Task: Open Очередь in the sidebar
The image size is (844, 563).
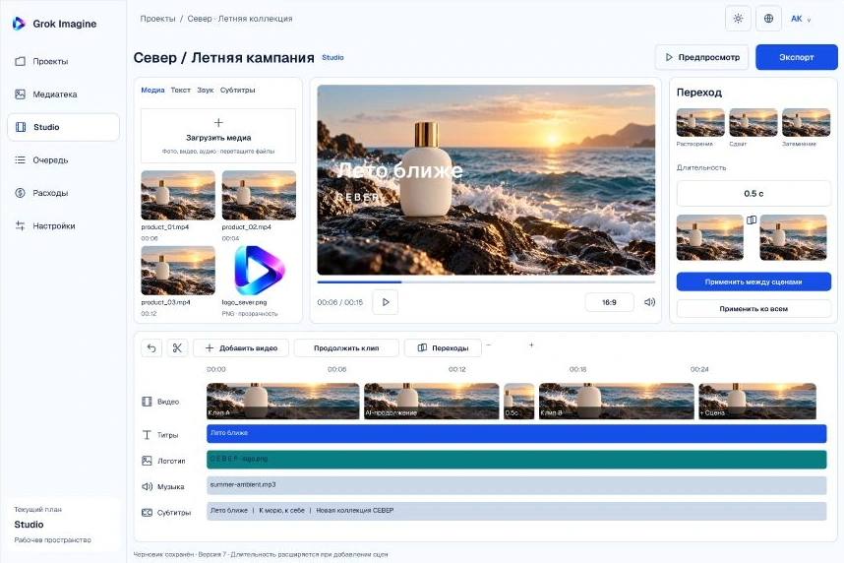Action: pos(63,160)
